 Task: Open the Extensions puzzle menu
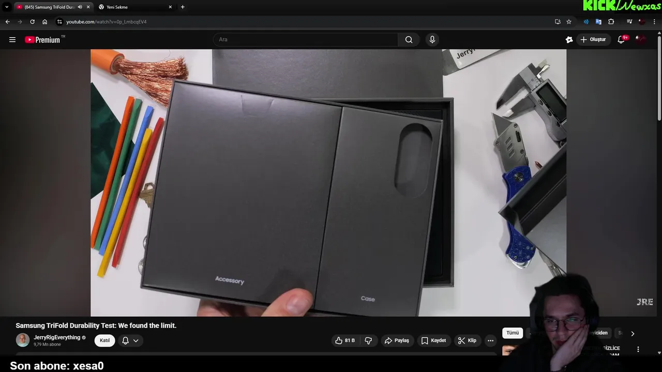point(611,22)
